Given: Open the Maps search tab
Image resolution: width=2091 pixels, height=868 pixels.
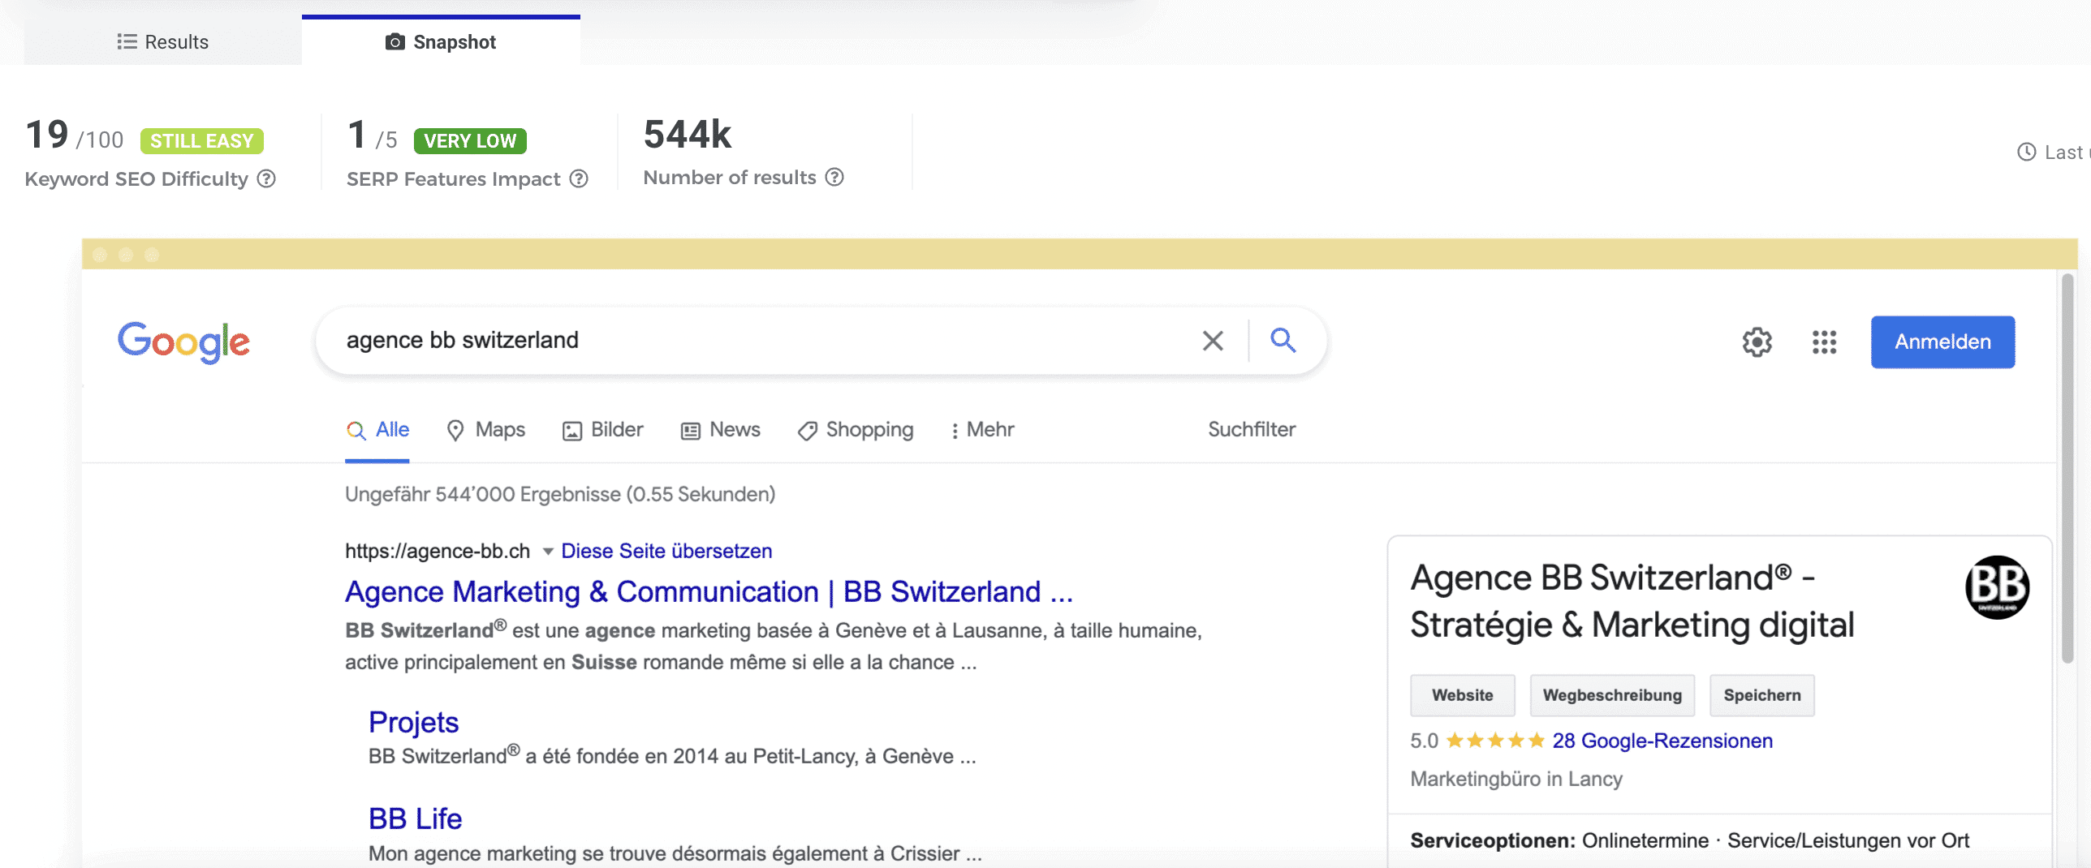Looking at the screenshot, I should [486, 430].
